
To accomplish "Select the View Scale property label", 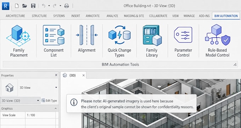I will [x=9, y=115].
